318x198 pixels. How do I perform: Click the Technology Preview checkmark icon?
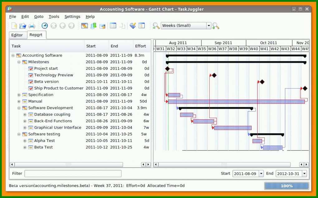[x=31, y=75]
